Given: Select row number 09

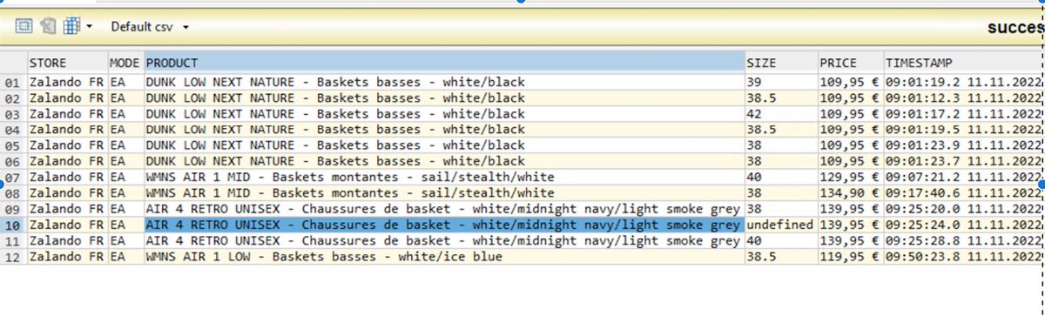Looking at the screenshot, I should (13, 209).
